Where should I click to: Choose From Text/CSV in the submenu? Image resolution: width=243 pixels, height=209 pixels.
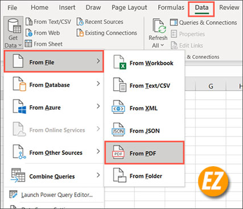click(145, 85)
